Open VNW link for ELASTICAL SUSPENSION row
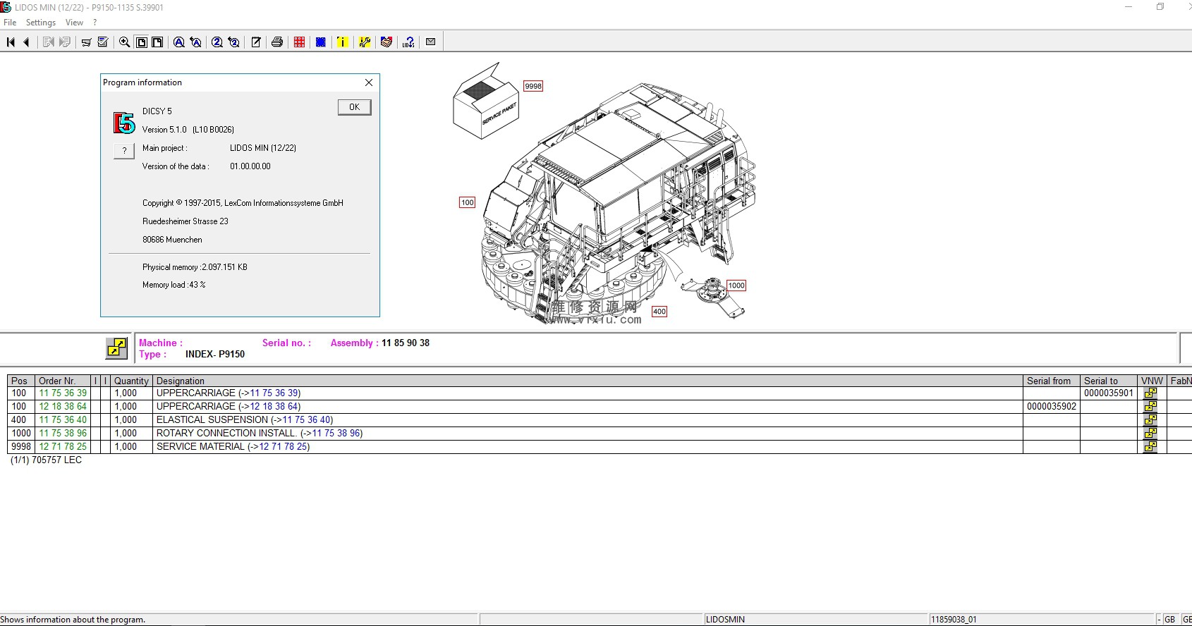1192x626 pixels. pos(1150,420)
